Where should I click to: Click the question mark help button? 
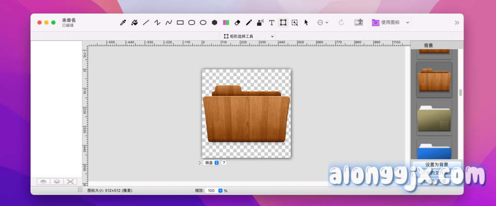(224, 163)
